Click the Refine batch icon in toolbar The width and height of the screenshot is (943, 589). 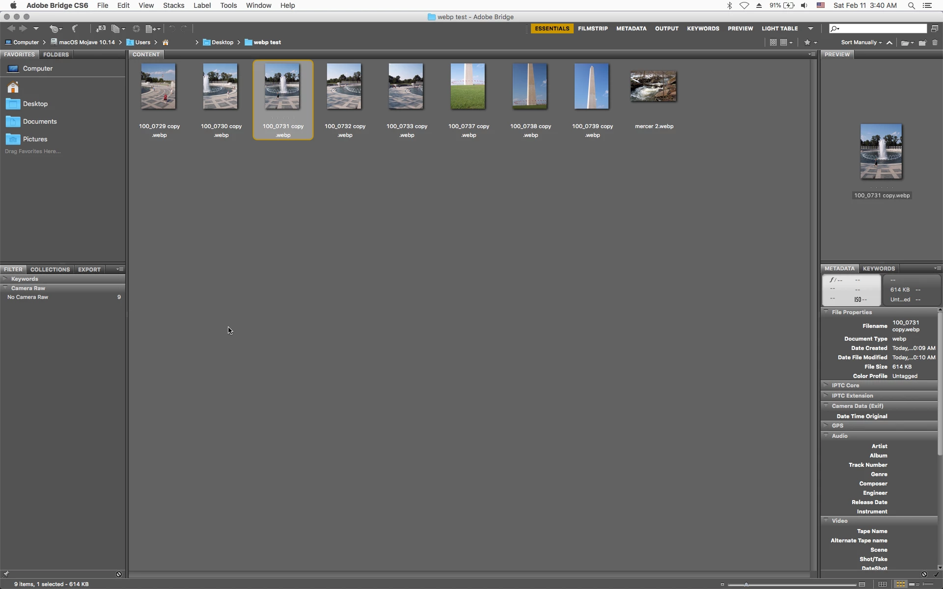(x=116, y=29)
